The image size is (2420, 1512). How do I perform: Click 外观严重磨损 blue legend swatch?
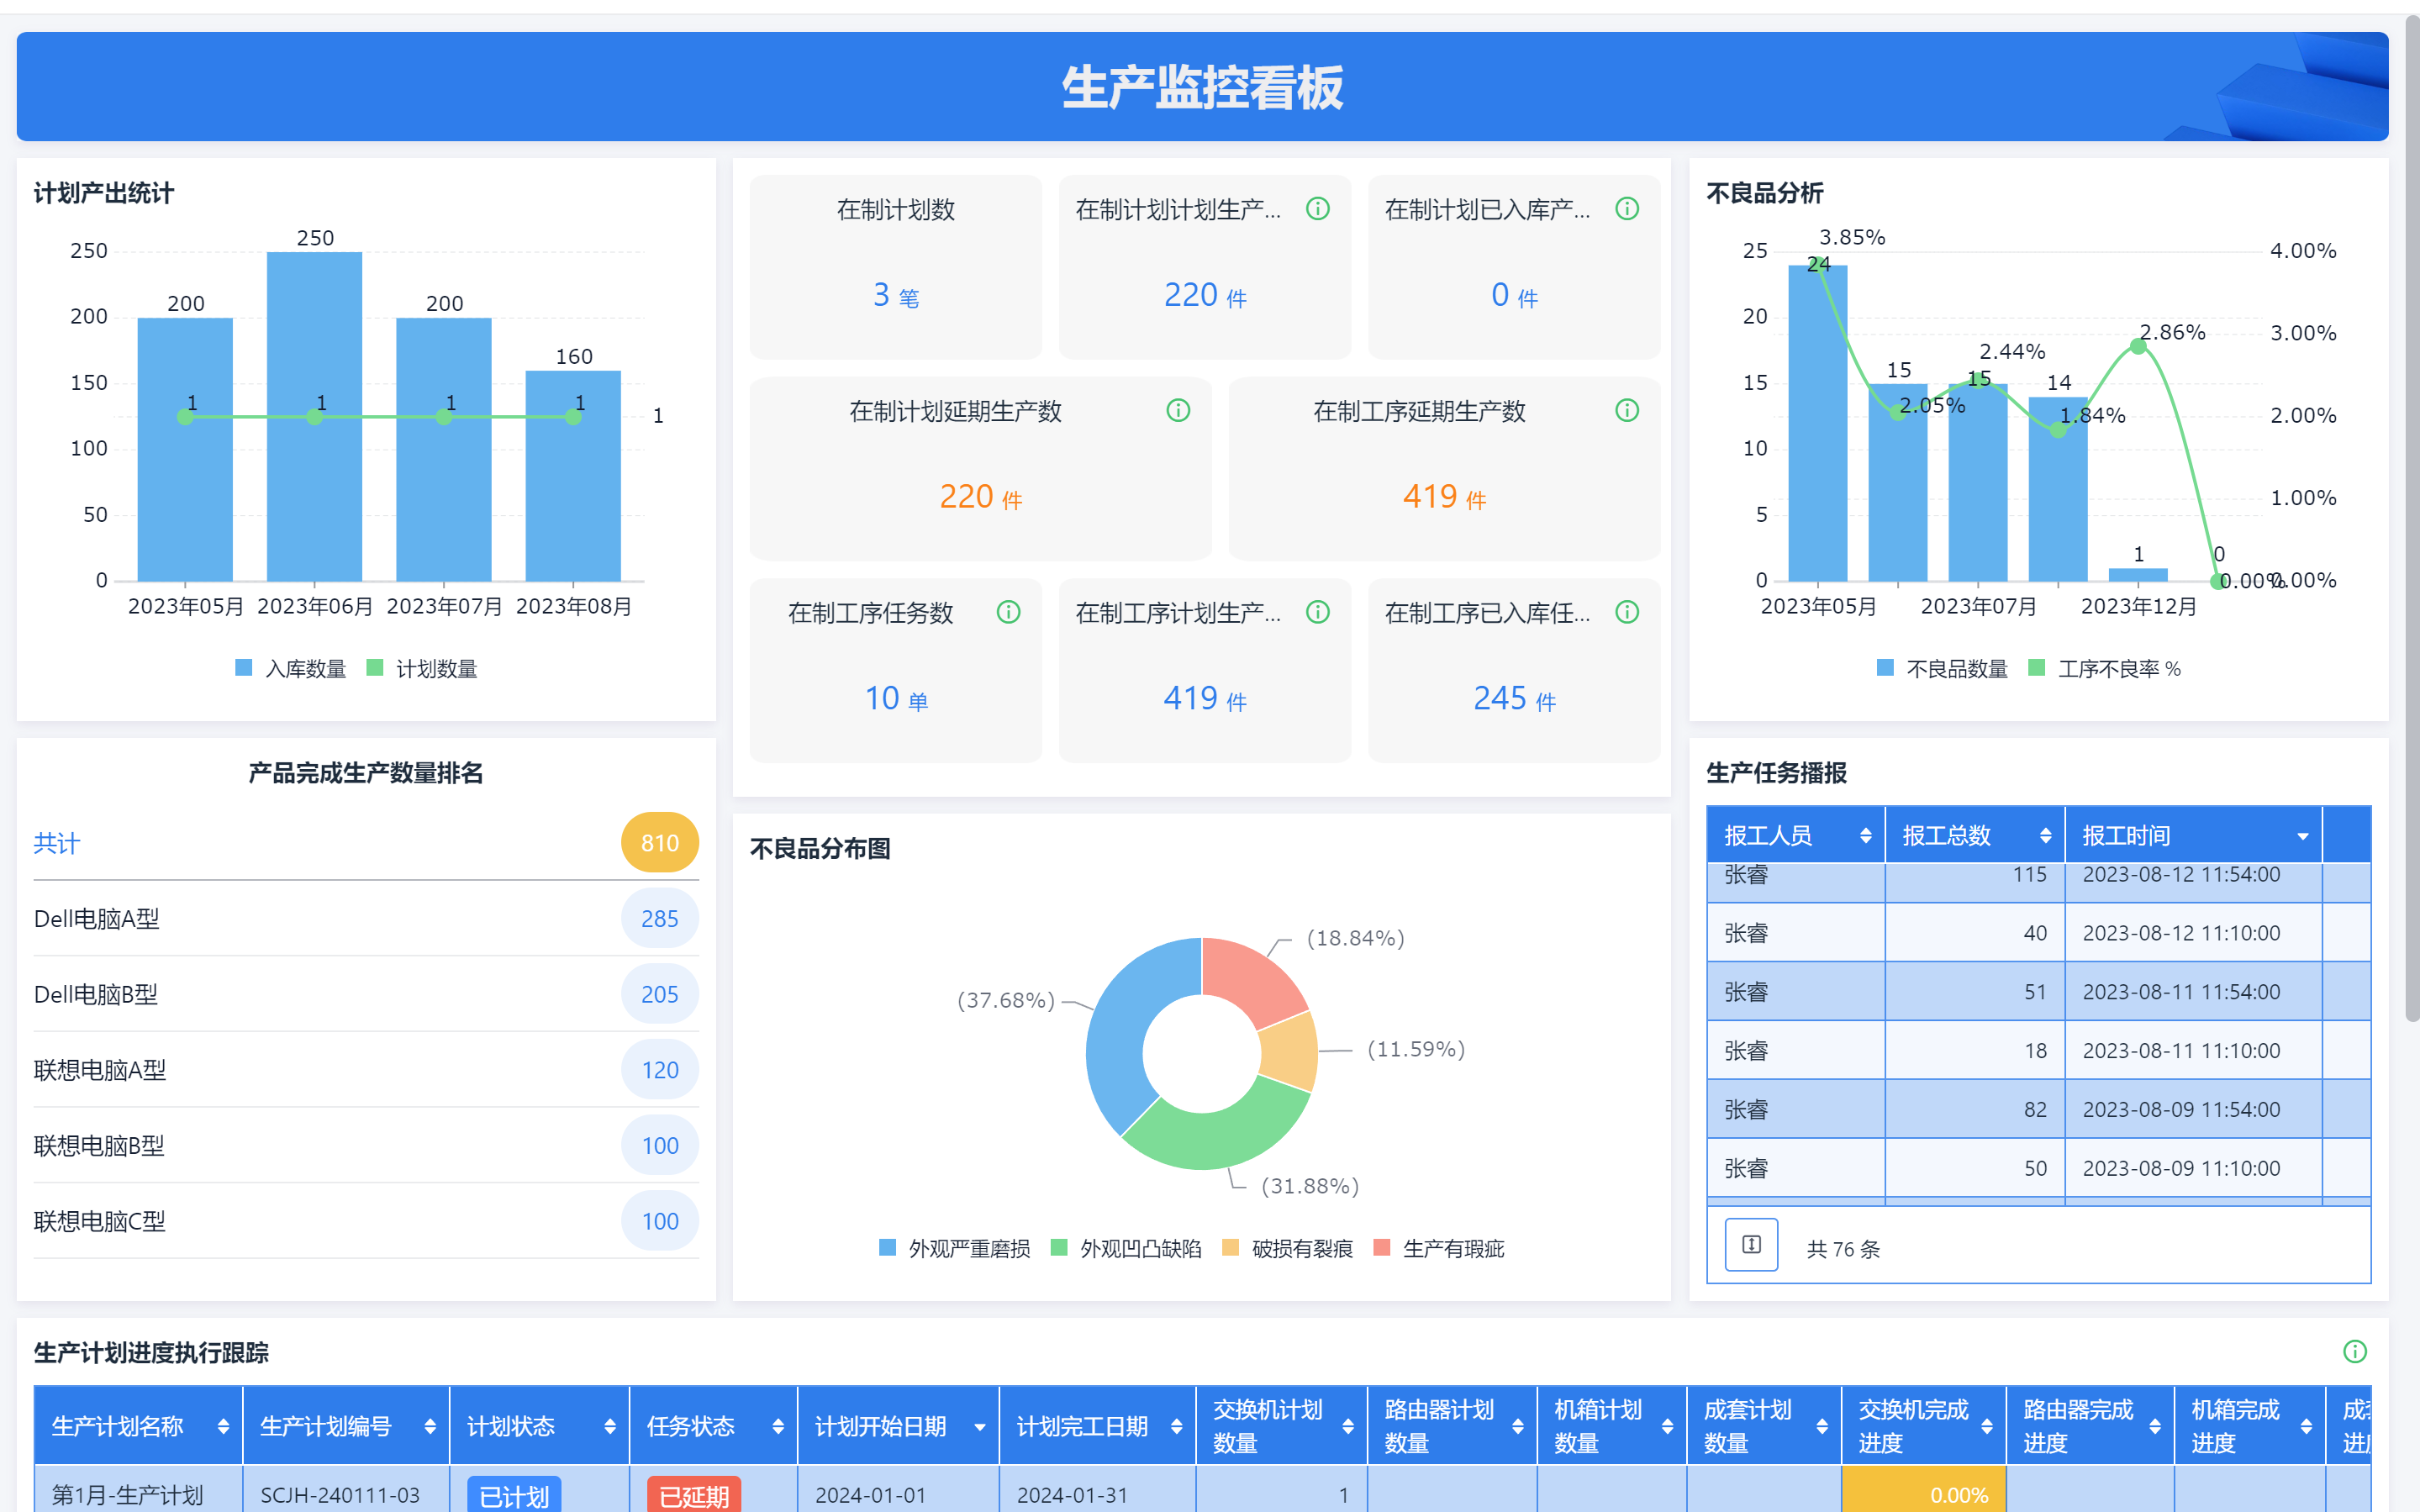(x=887, y=1247)
